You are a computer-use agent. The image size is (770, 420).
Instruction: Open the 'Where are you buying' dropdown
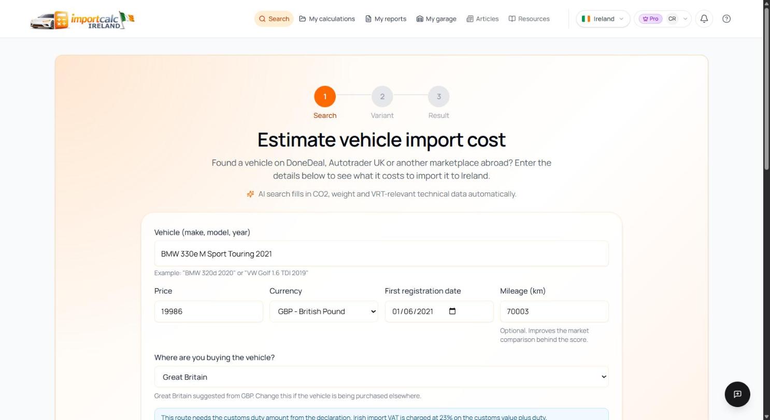coord(381,377)
